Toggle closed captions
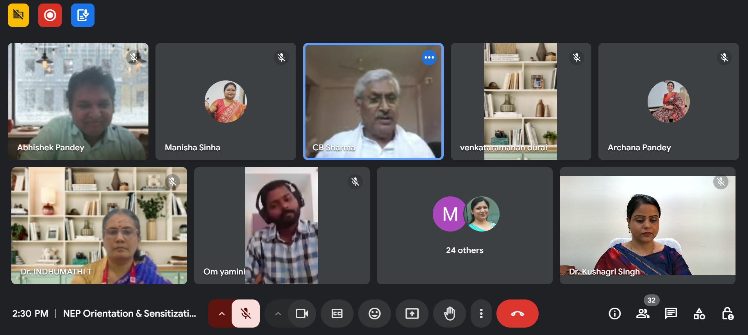 coord(337,314)
